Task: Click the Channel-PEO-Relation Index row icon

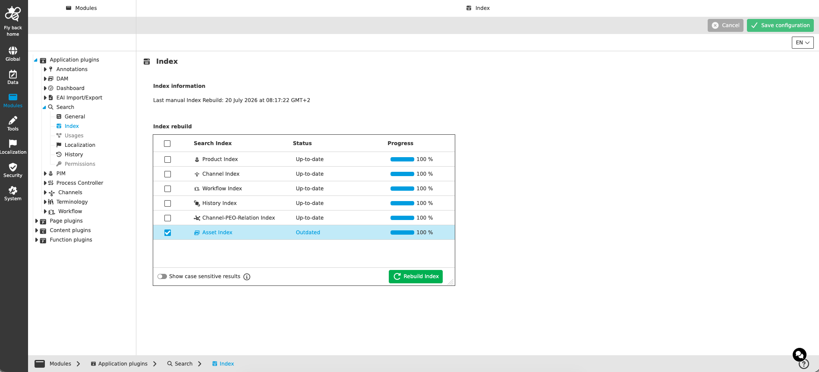Action: pos(197,218)
